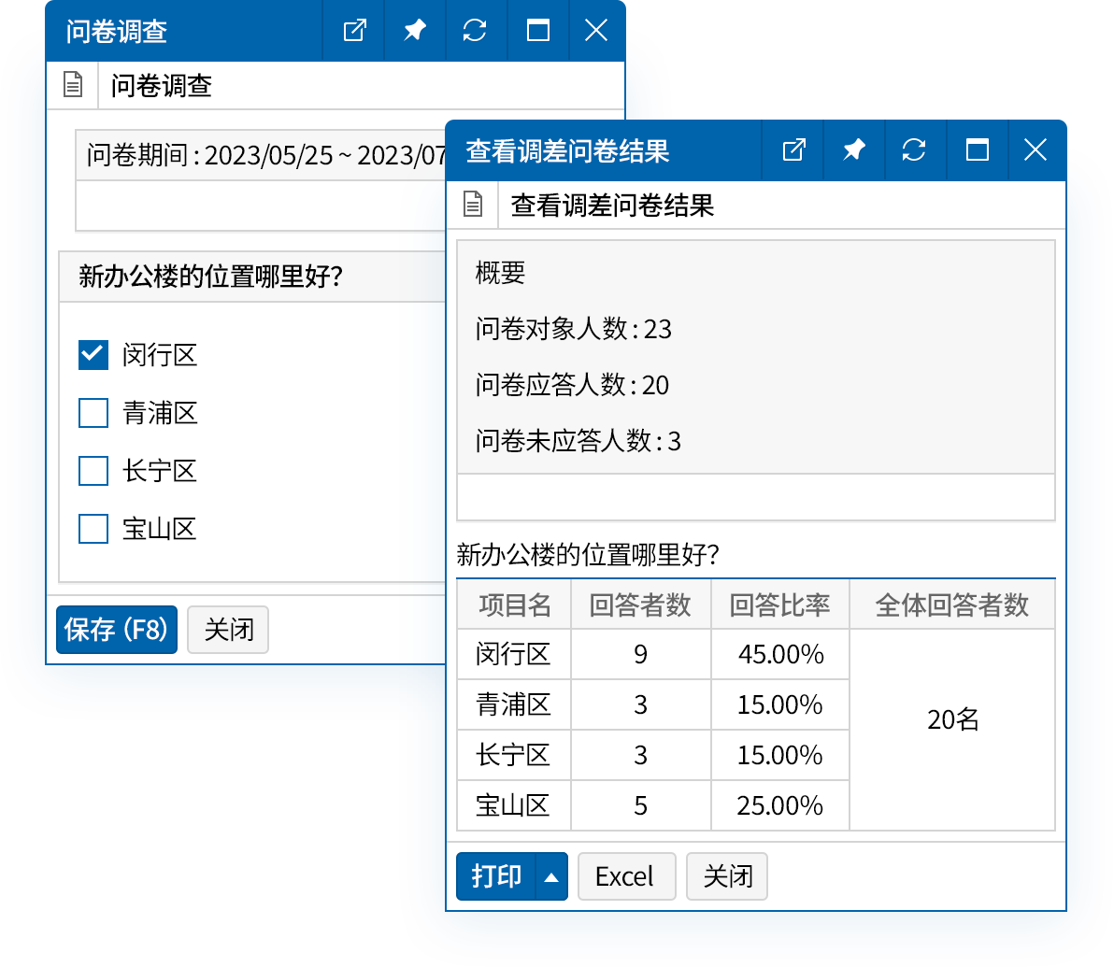Click the document icon beside 查看调差问卷结果 heading
This screenshot has width=1114, height=967.
coord(472,205)
